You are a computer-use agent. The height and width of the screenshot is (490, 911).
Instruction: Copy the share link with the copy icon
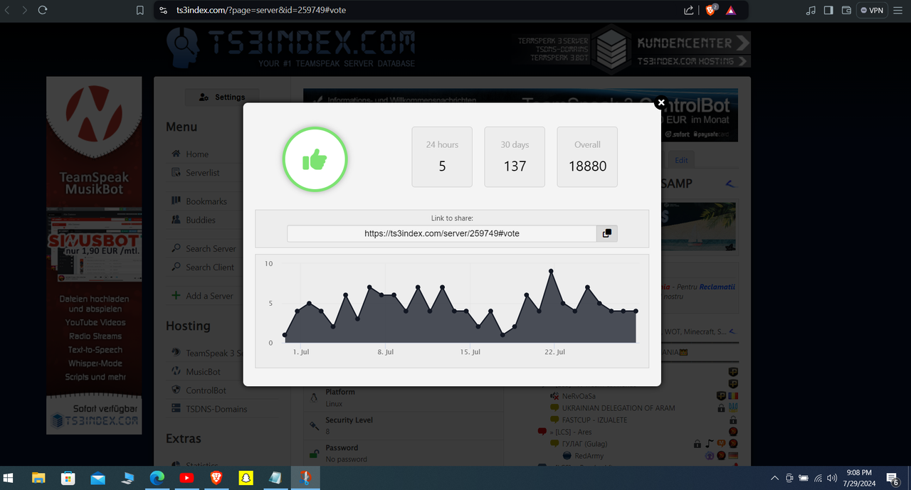click(606, 233)
